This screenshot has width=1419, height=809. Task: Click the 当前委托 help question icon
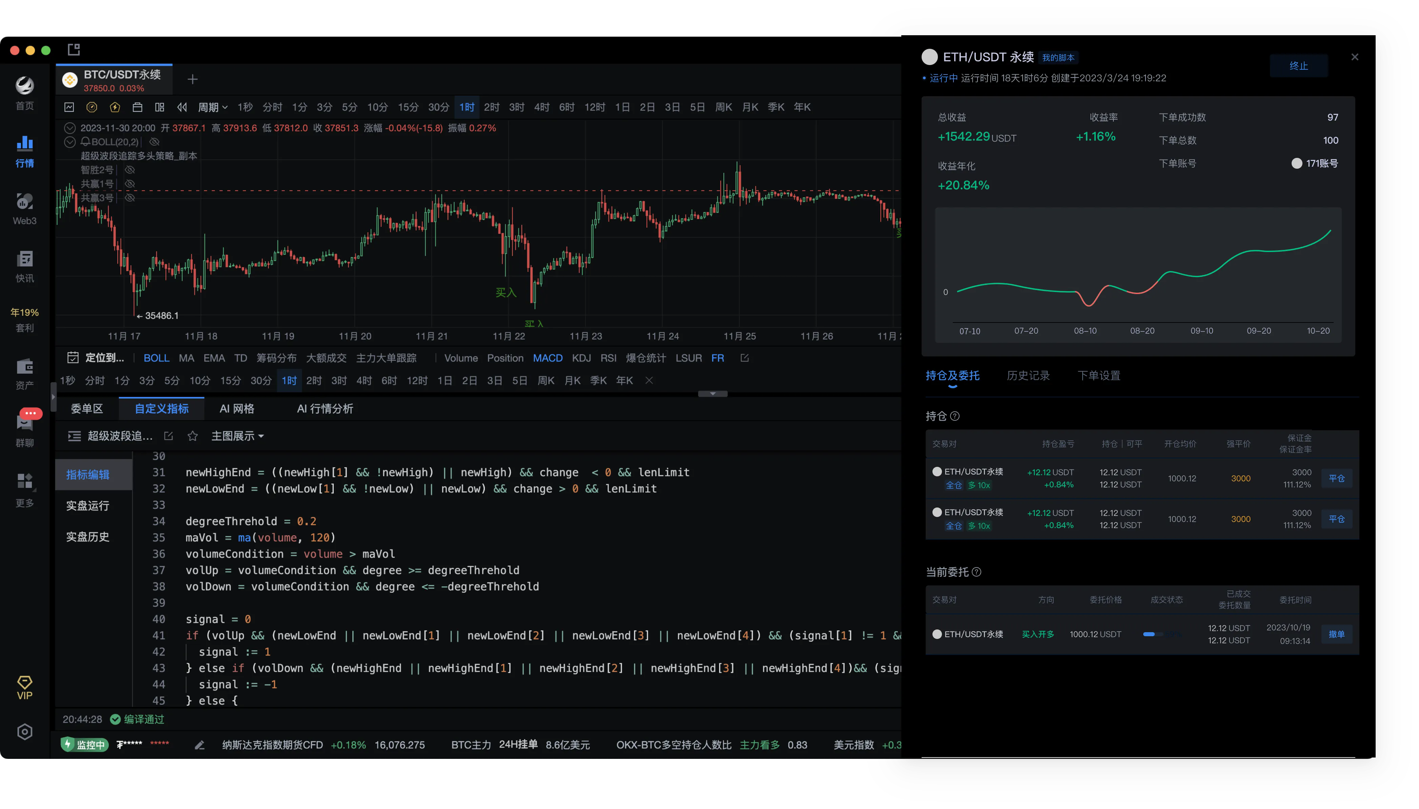click(976, 571)
